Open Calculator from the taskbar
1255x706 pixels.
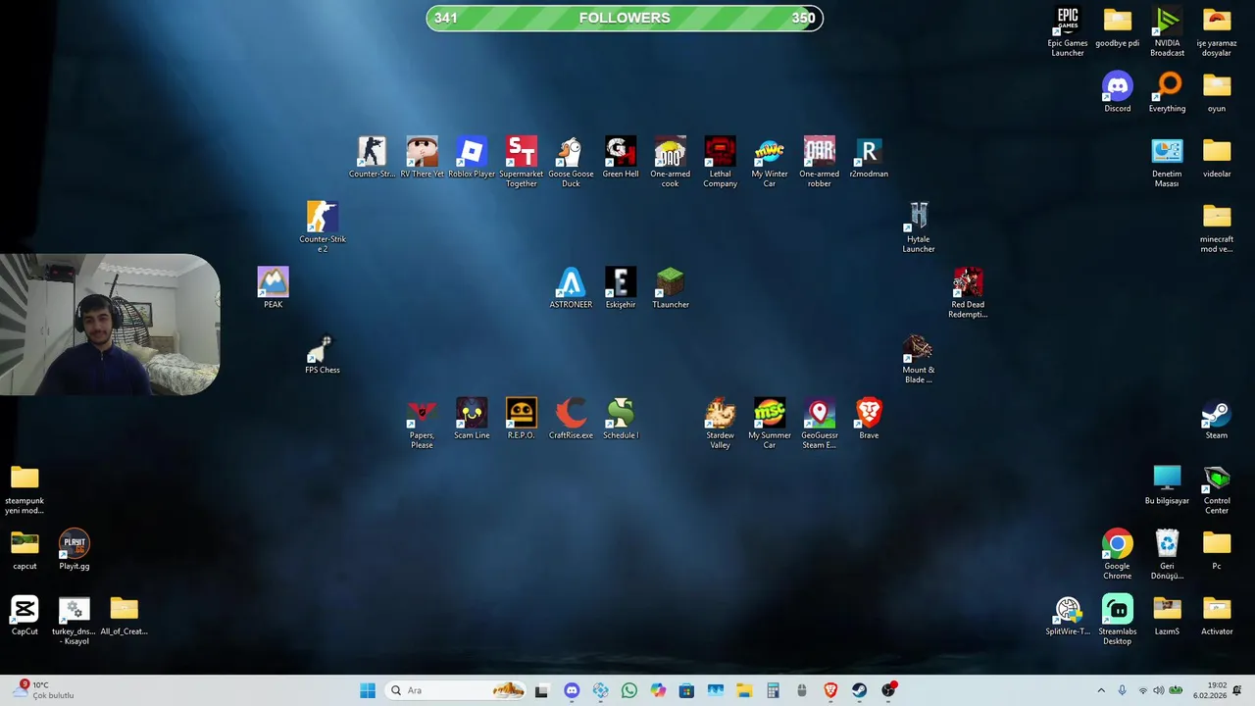point(773,690)
